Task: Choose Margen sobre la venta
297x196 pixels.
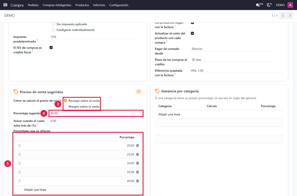Action: click(x=66, y=106)
